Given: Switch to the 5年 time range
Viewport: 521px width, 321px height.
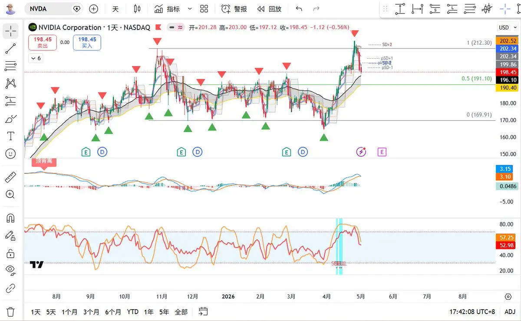Looking at the screenshot, I should click(x=164, y=312).
